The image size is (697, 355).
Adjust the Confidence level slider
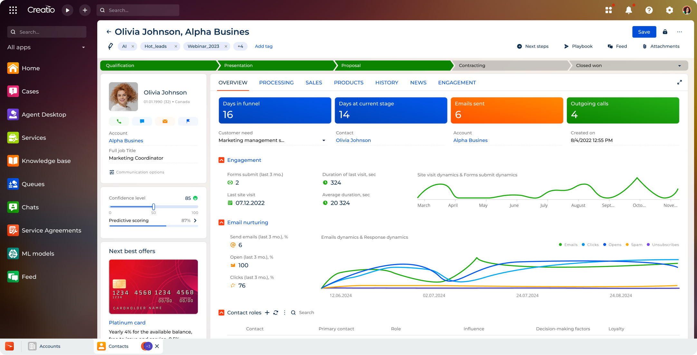tap(154, 207)
